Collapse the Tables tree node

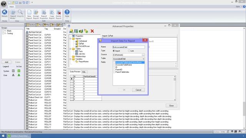70,49
